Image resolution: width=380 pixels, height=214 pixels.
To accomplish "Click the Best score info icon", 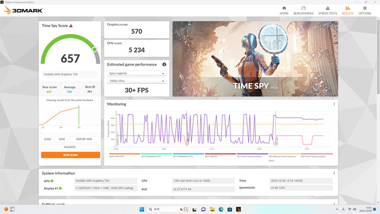I will [x=94, y=87].
